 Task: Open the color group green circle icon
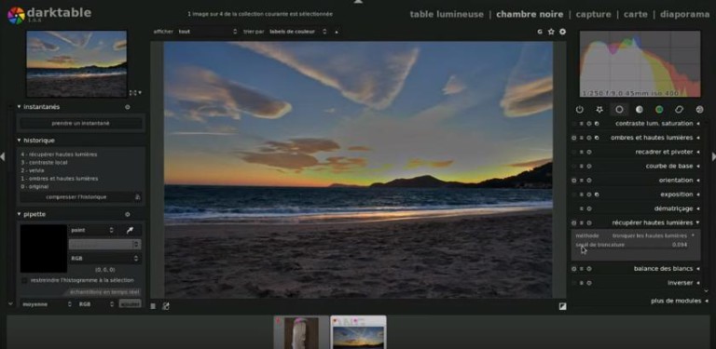click(x=659, y=109)
